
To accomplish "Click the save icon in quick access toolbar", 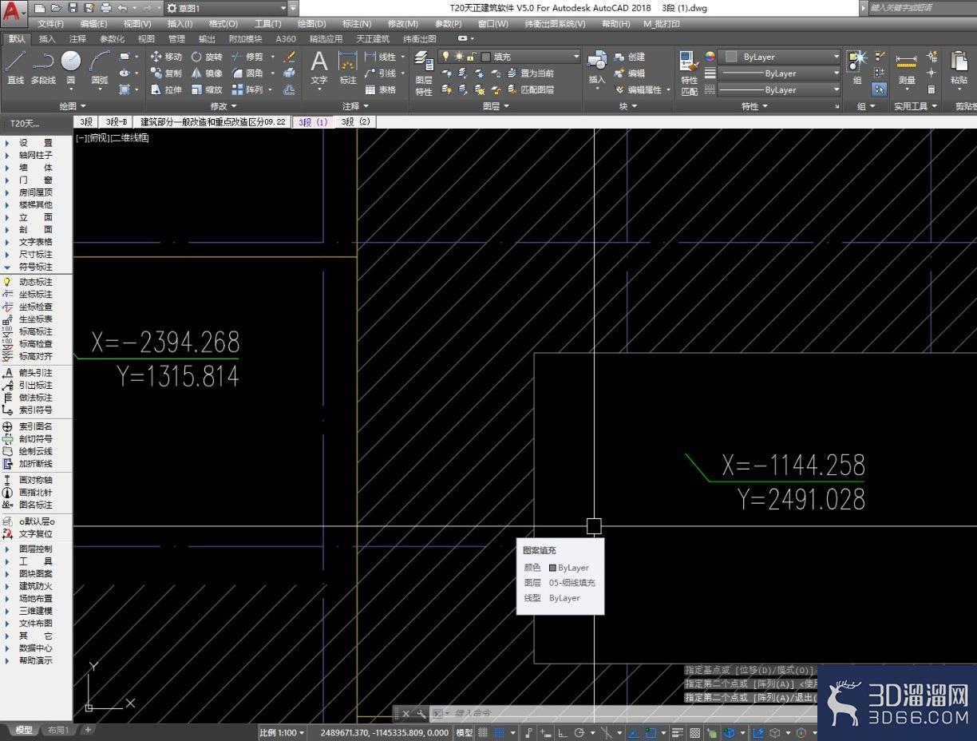I will pos(73,8).
